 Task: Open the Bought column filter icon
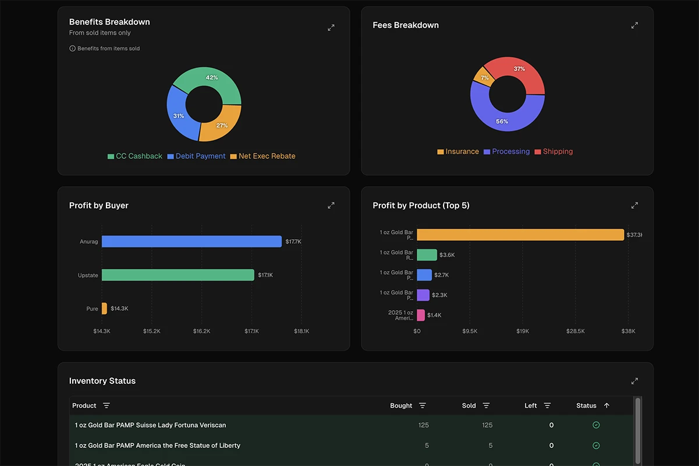click(x=423, y=405)
